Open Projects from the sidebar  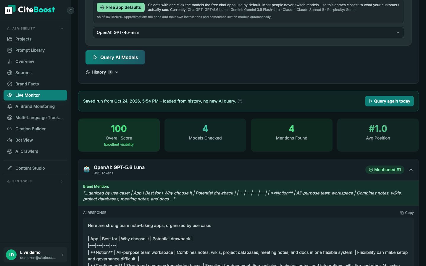[35, 39]
